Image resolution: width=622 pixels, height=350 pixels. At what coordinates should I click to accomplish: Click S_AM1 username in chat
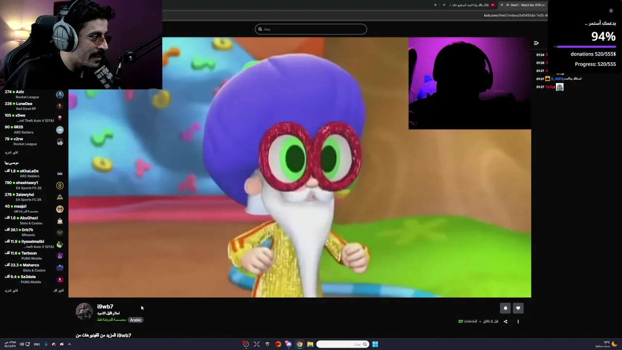pyautogui.click(x=557, y=79)
